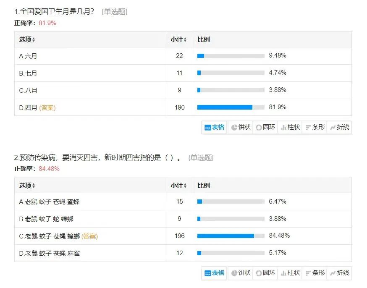The width and height of the screenshot is (367, 288).
Task: Show question 1 as 圆环 donut chart
Action: [x=265, y=128]
